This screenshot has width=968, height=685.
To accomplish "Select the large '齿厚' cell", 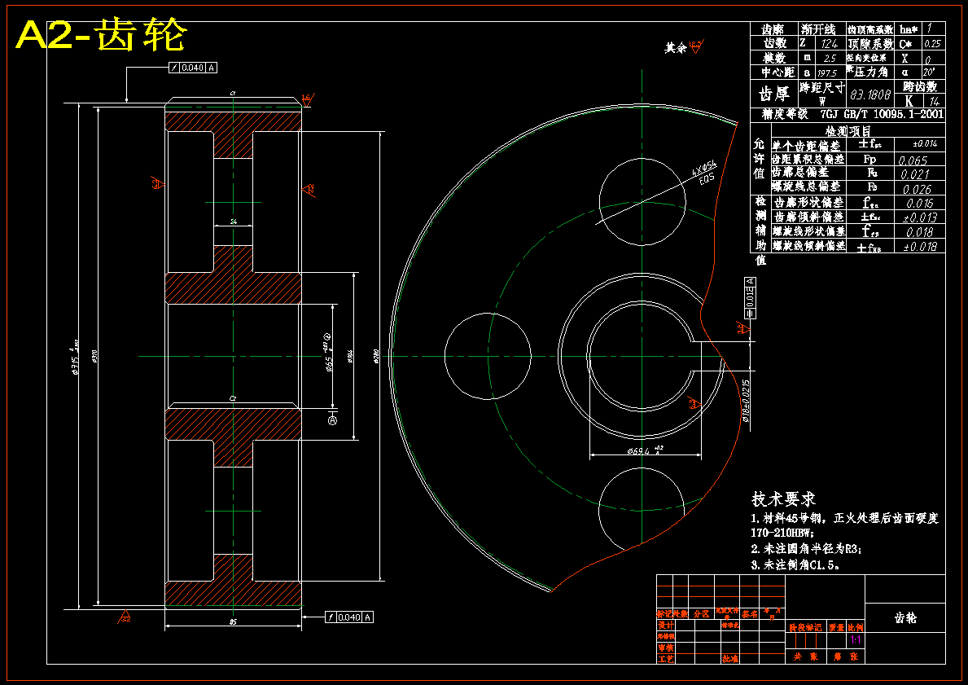I will point(774,94).
